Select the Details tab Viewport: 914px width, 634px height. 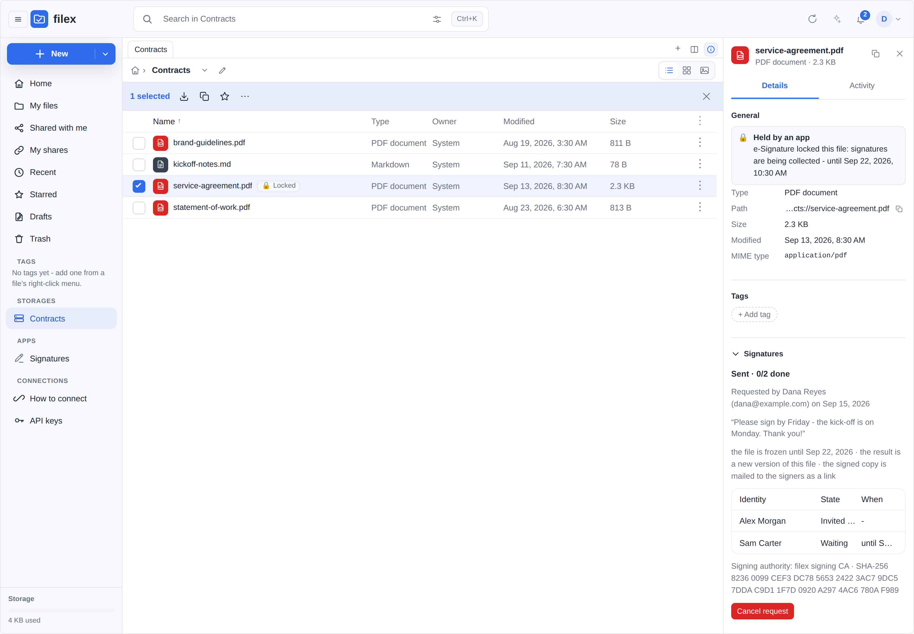pos(774,86)
